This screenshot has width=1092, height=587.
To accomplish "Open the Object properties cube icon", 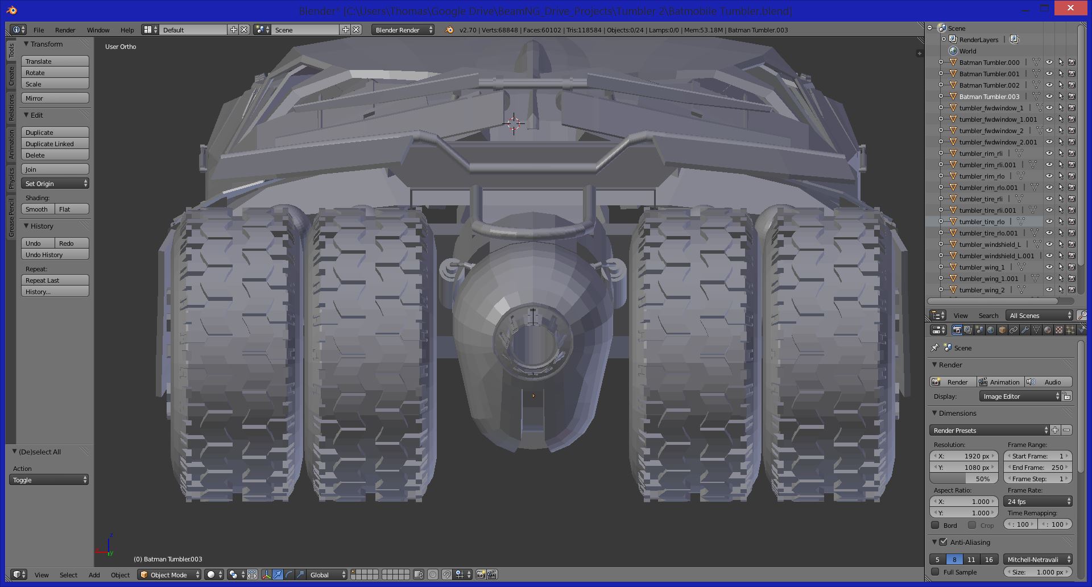I will coord(1002,330).
